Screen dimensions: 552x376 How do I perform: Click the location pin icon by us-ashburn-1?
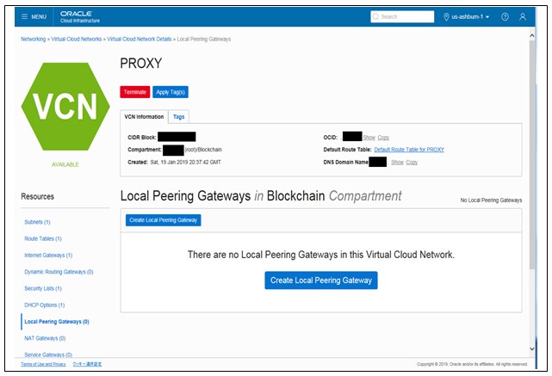(446, 16)
